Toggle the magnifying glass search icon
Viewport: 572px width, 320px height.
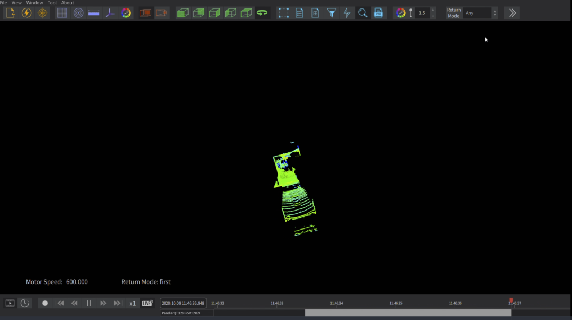coord(363,13)
